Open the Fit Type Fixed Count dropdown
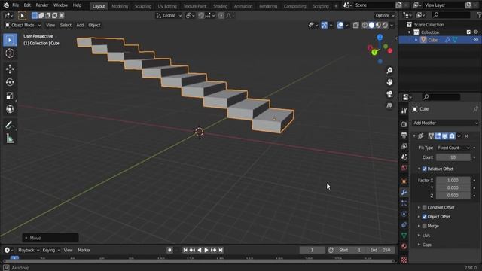 (x=453, y=148)
